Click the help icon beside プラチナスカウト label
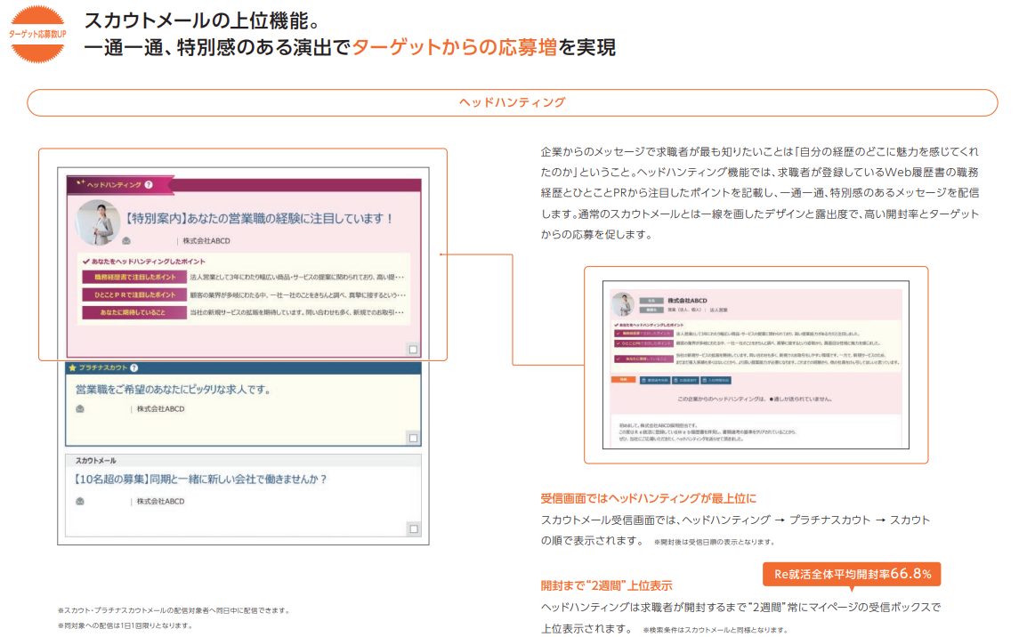This screenshot has height=637, width=1027. pos(134,367)
